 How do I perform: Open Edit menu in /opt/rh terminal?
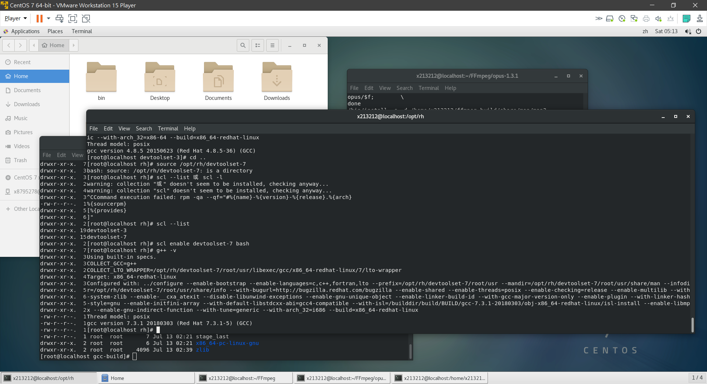point(108,129)
